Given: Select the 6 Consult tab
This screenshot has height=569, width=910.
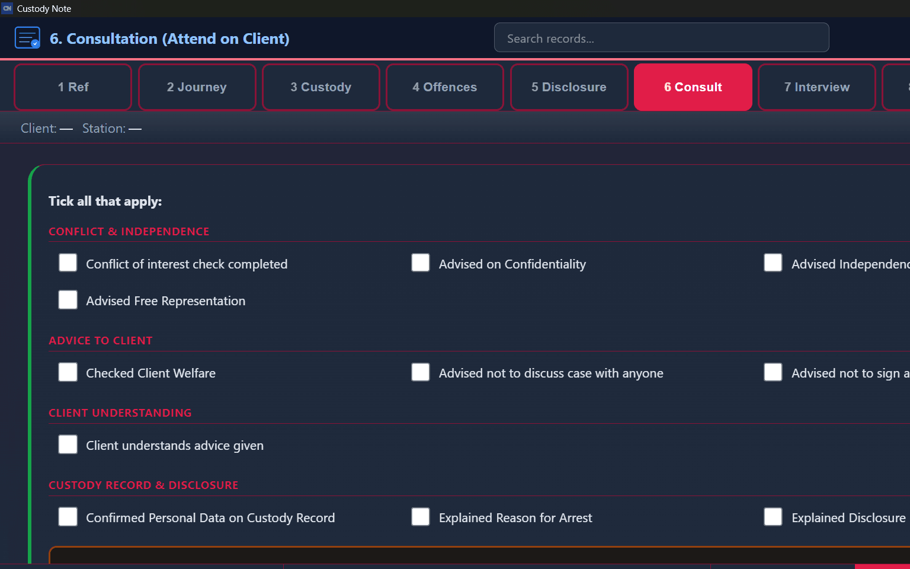Looking at the screenshot, I should [693, 87].
